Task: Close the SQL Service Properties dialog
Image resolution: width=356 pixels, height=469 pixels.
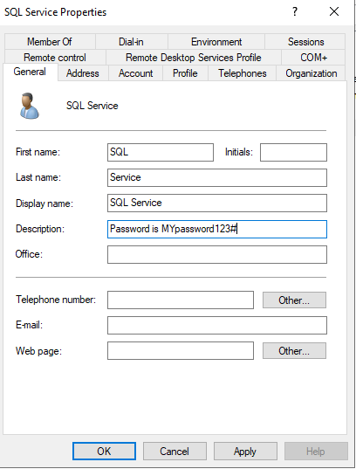Action: click(x=334, y=11)
